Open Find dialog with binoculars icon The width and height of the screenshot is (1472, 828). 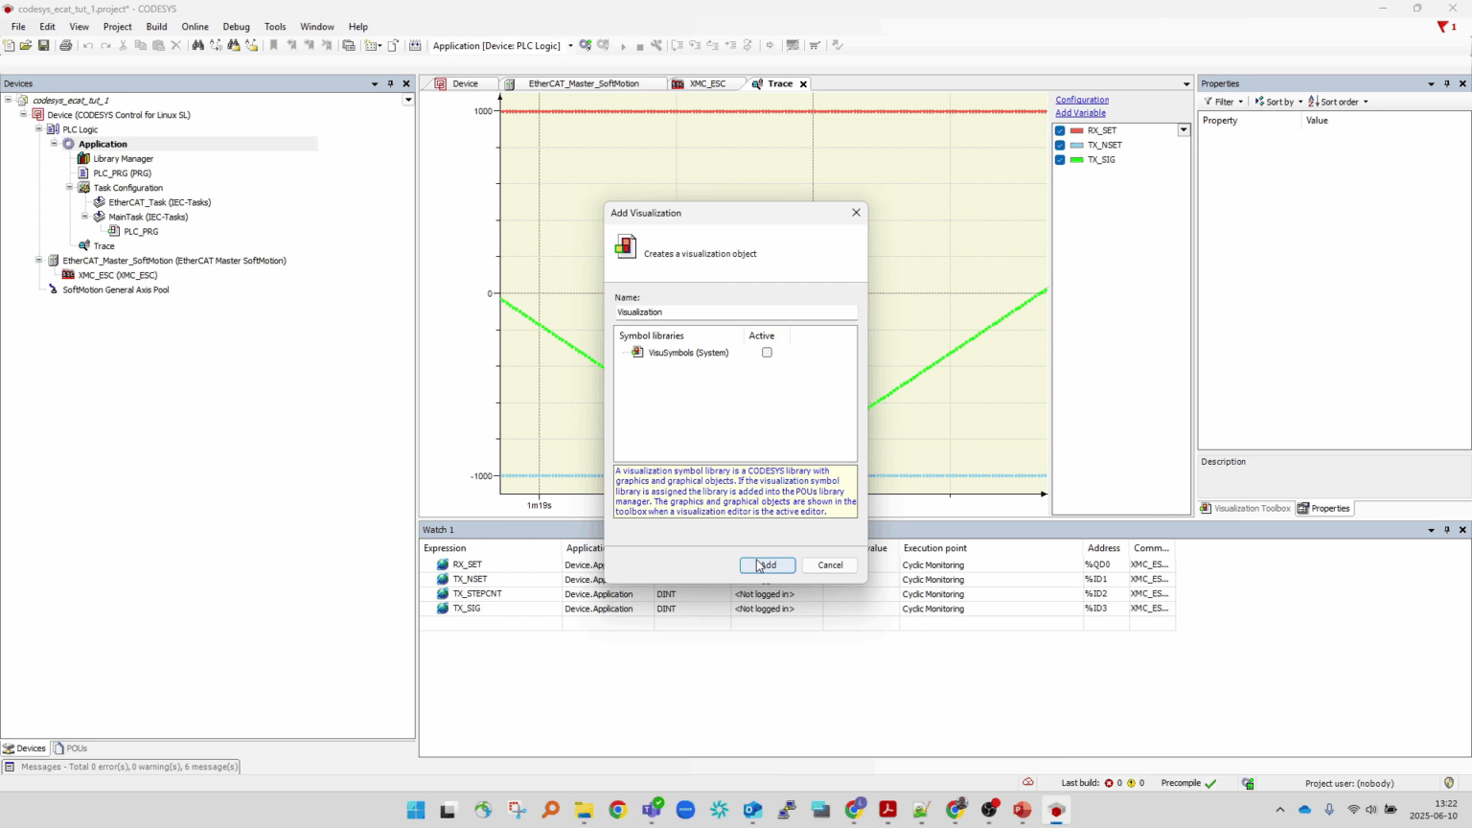tap(199, 45)
